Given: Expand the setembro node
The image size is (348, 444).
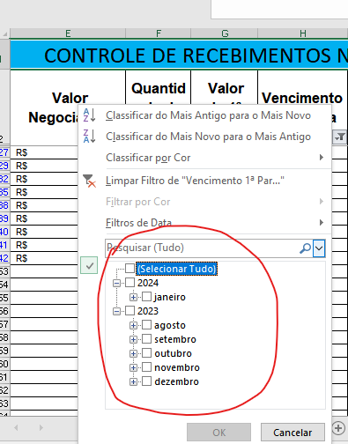Looking at the screenshot, I should click(133, 339).
